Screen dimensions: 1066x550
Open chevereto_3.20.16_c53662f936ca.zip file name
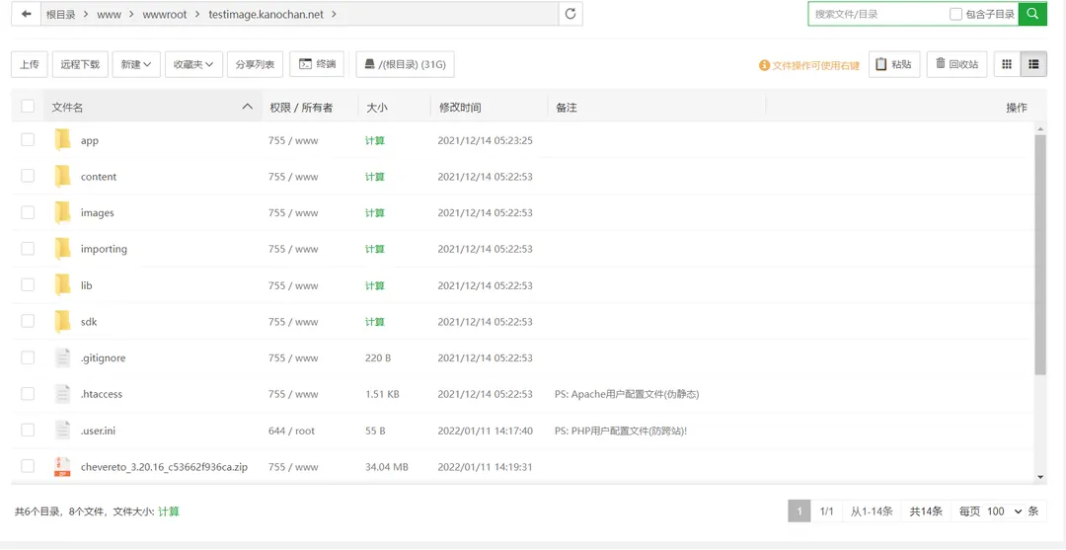(x=164, y=467)
